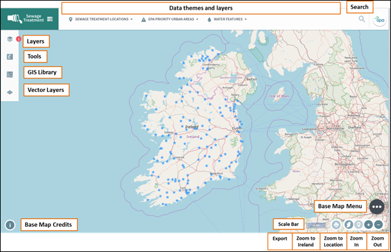Open base map credits info icon
The image size is (391, 252).
(10, 225)
